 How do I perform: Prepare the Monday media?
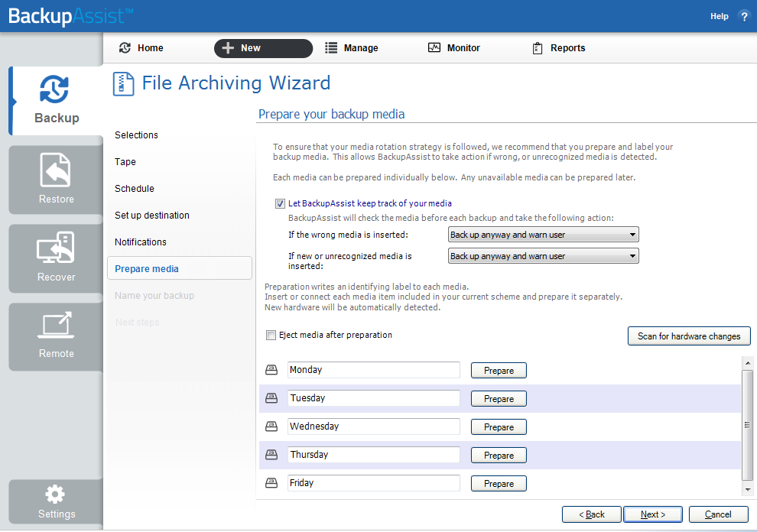(x=499, y=370)
